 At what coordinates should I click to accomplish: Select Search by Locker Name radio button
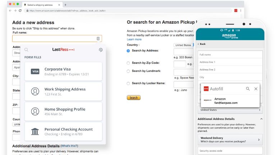(128, 84)
